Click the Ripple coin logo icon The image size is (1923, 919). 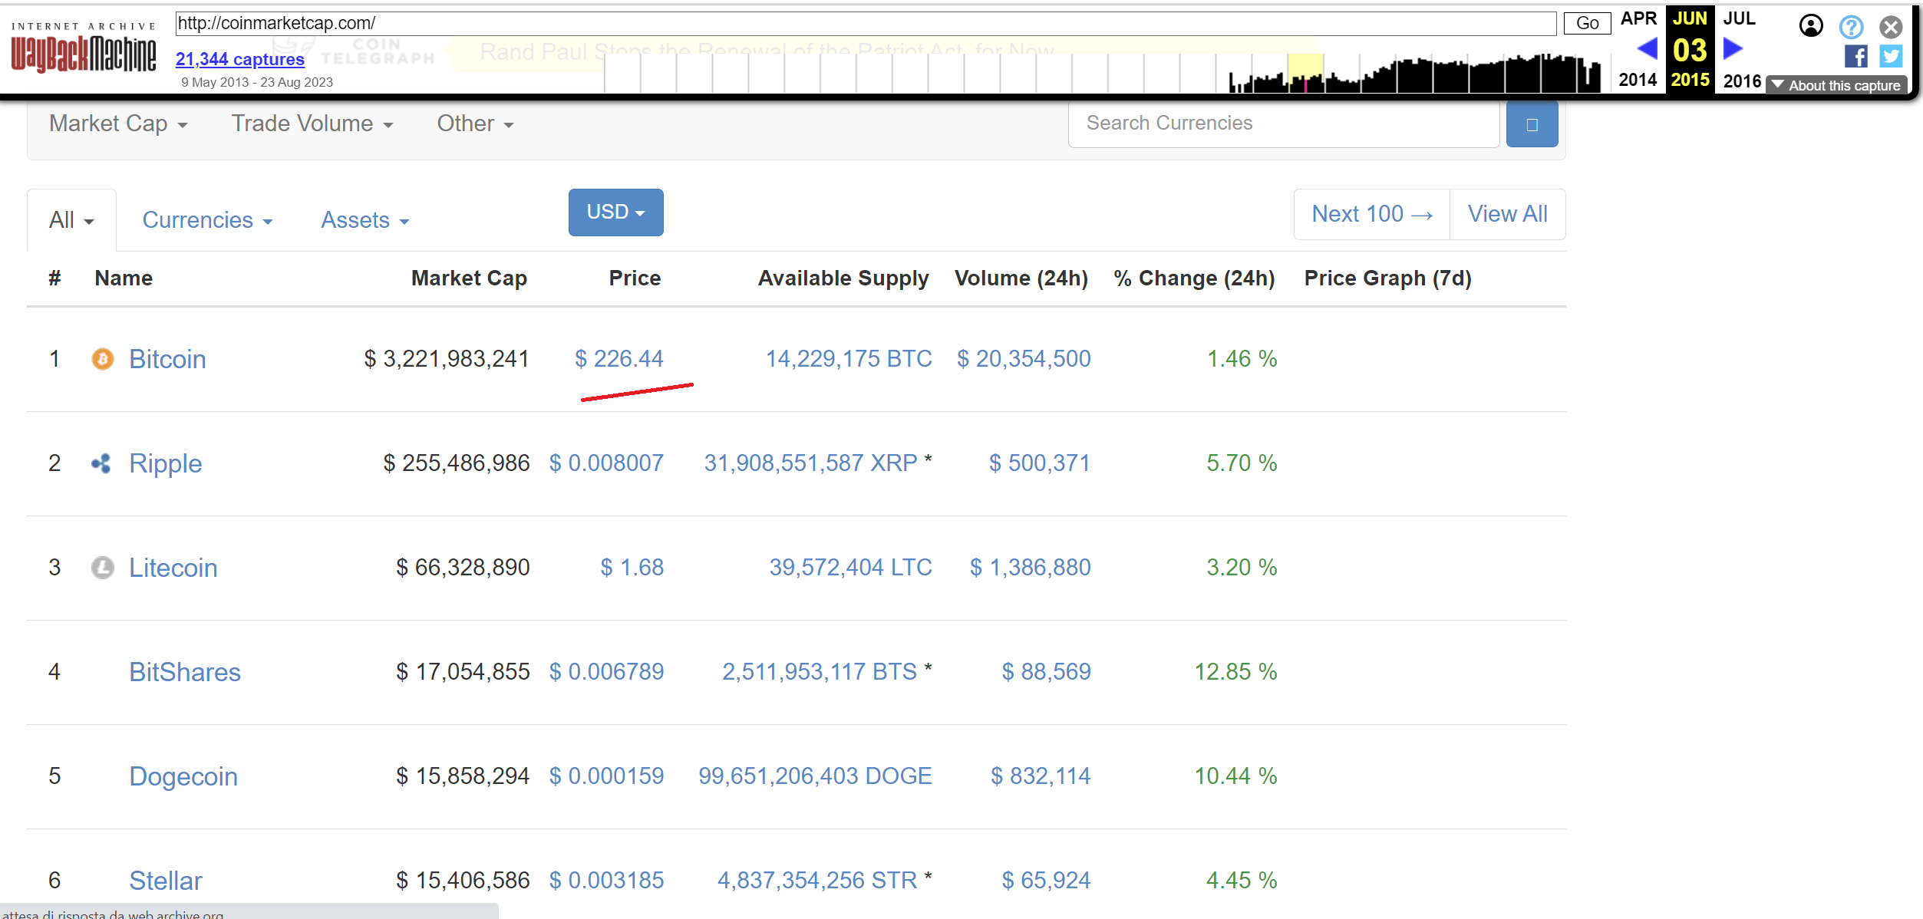tap(101, 463)
